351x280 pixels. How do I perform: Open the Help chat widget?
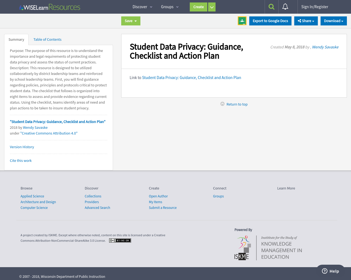(331, 271)
